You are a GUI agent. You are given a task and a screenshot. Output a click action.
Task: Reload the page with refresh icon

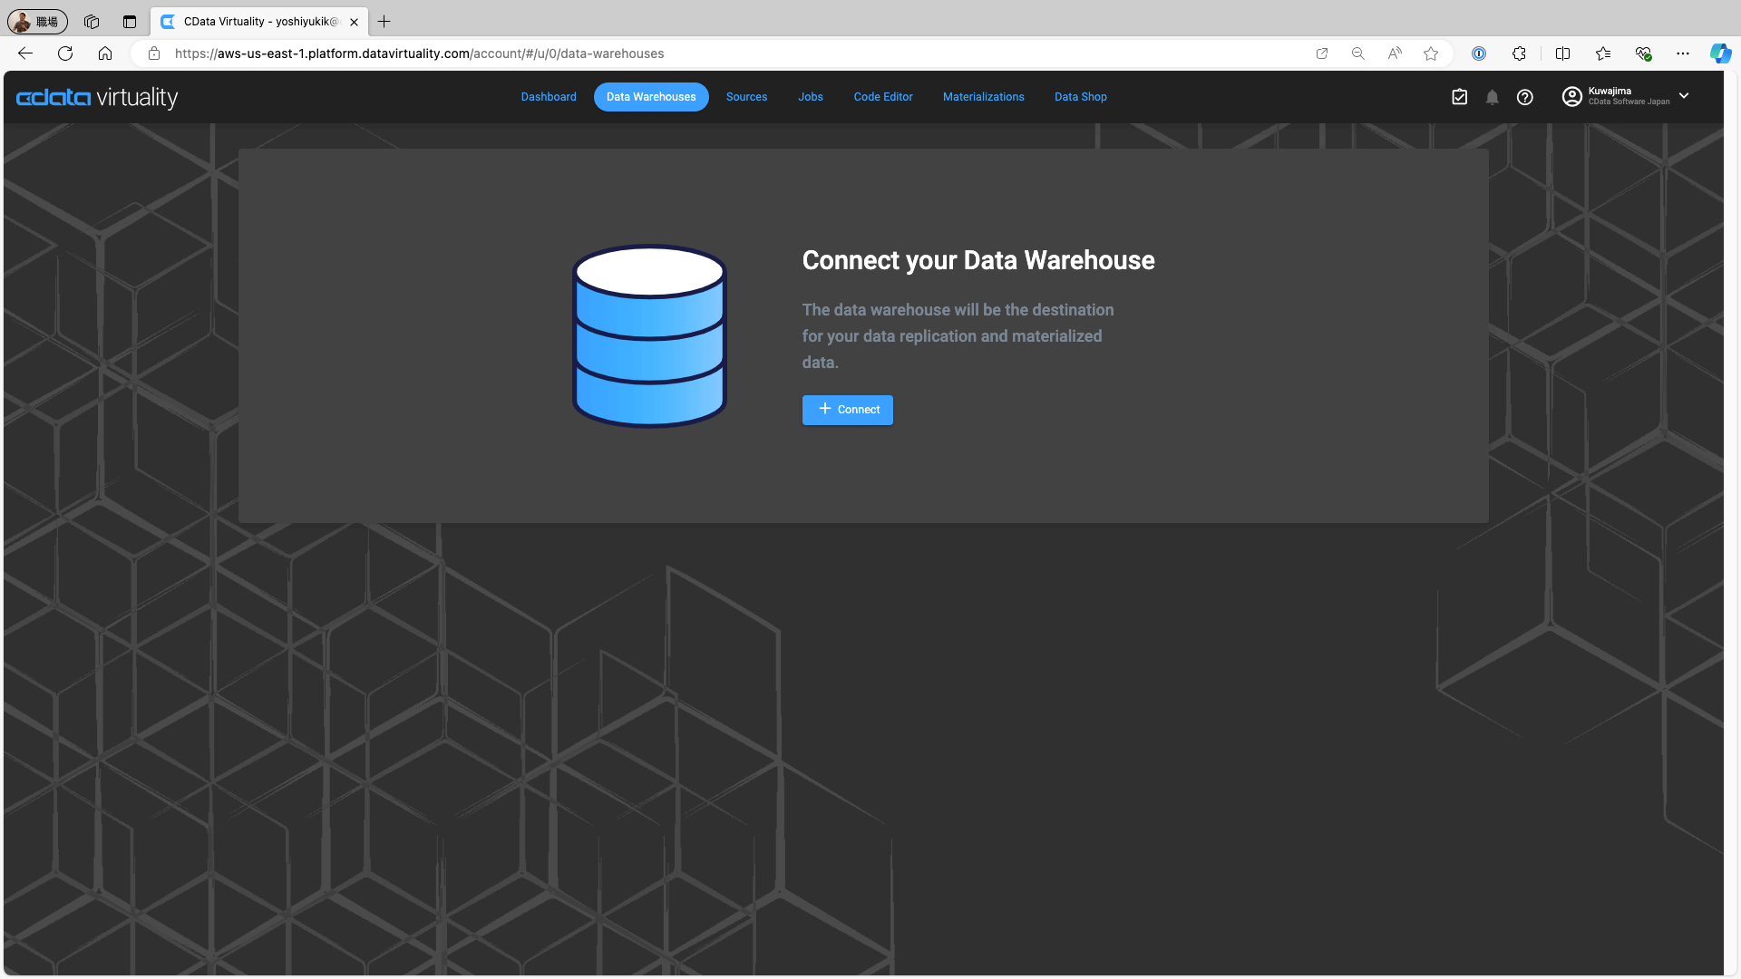65,53
